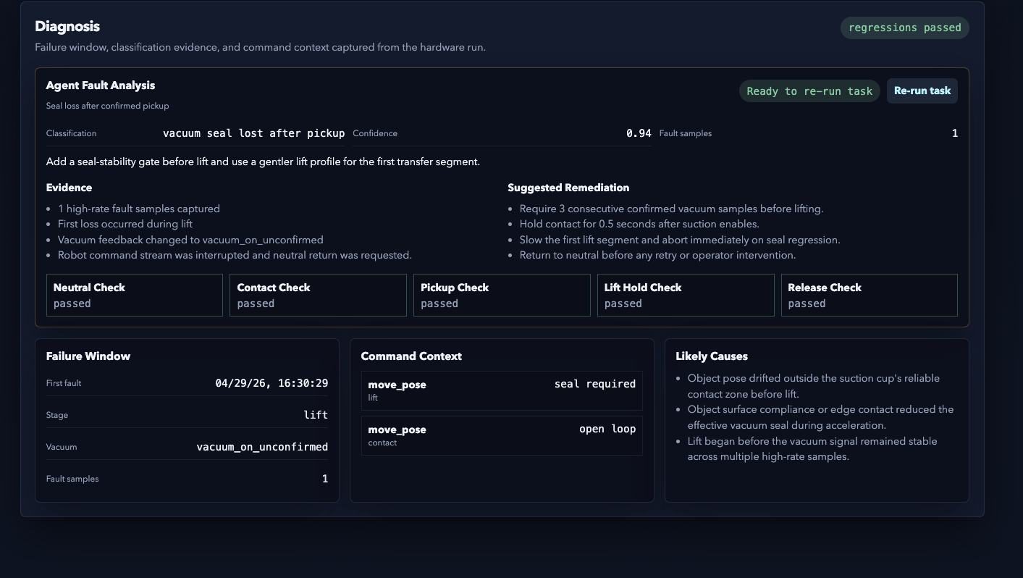Click the Suggested Remediation heading
This screenshot has height=578, width=1023.
click(x=568, y=188)
